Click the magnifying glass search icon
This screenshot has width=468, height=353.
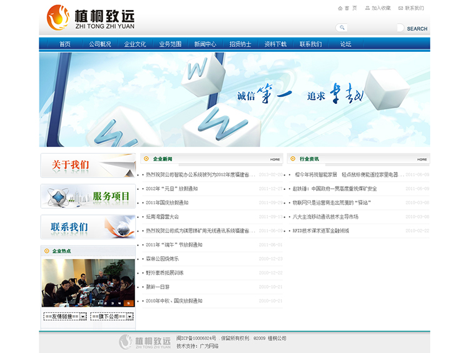click(x=342, y=27)
